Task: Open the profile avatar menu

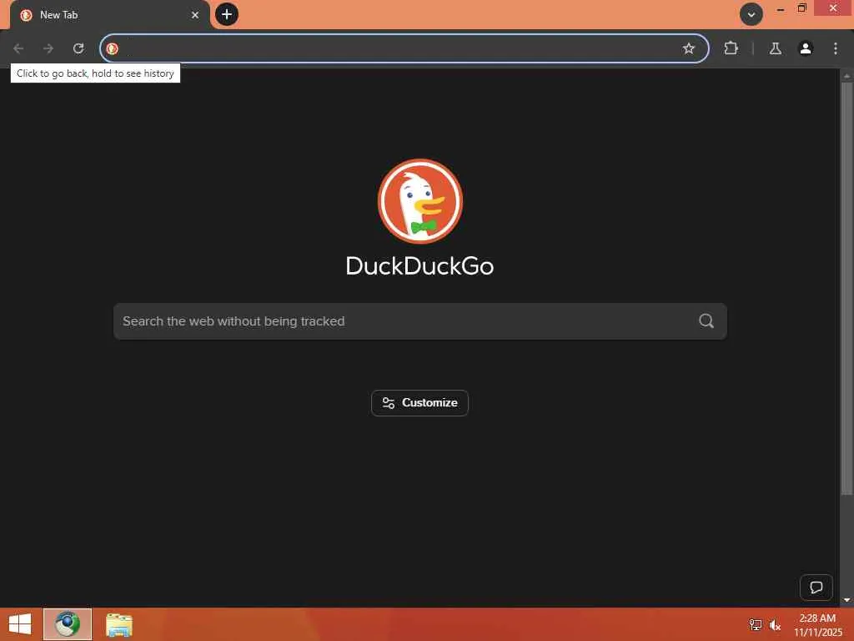Action: point(806,48)
